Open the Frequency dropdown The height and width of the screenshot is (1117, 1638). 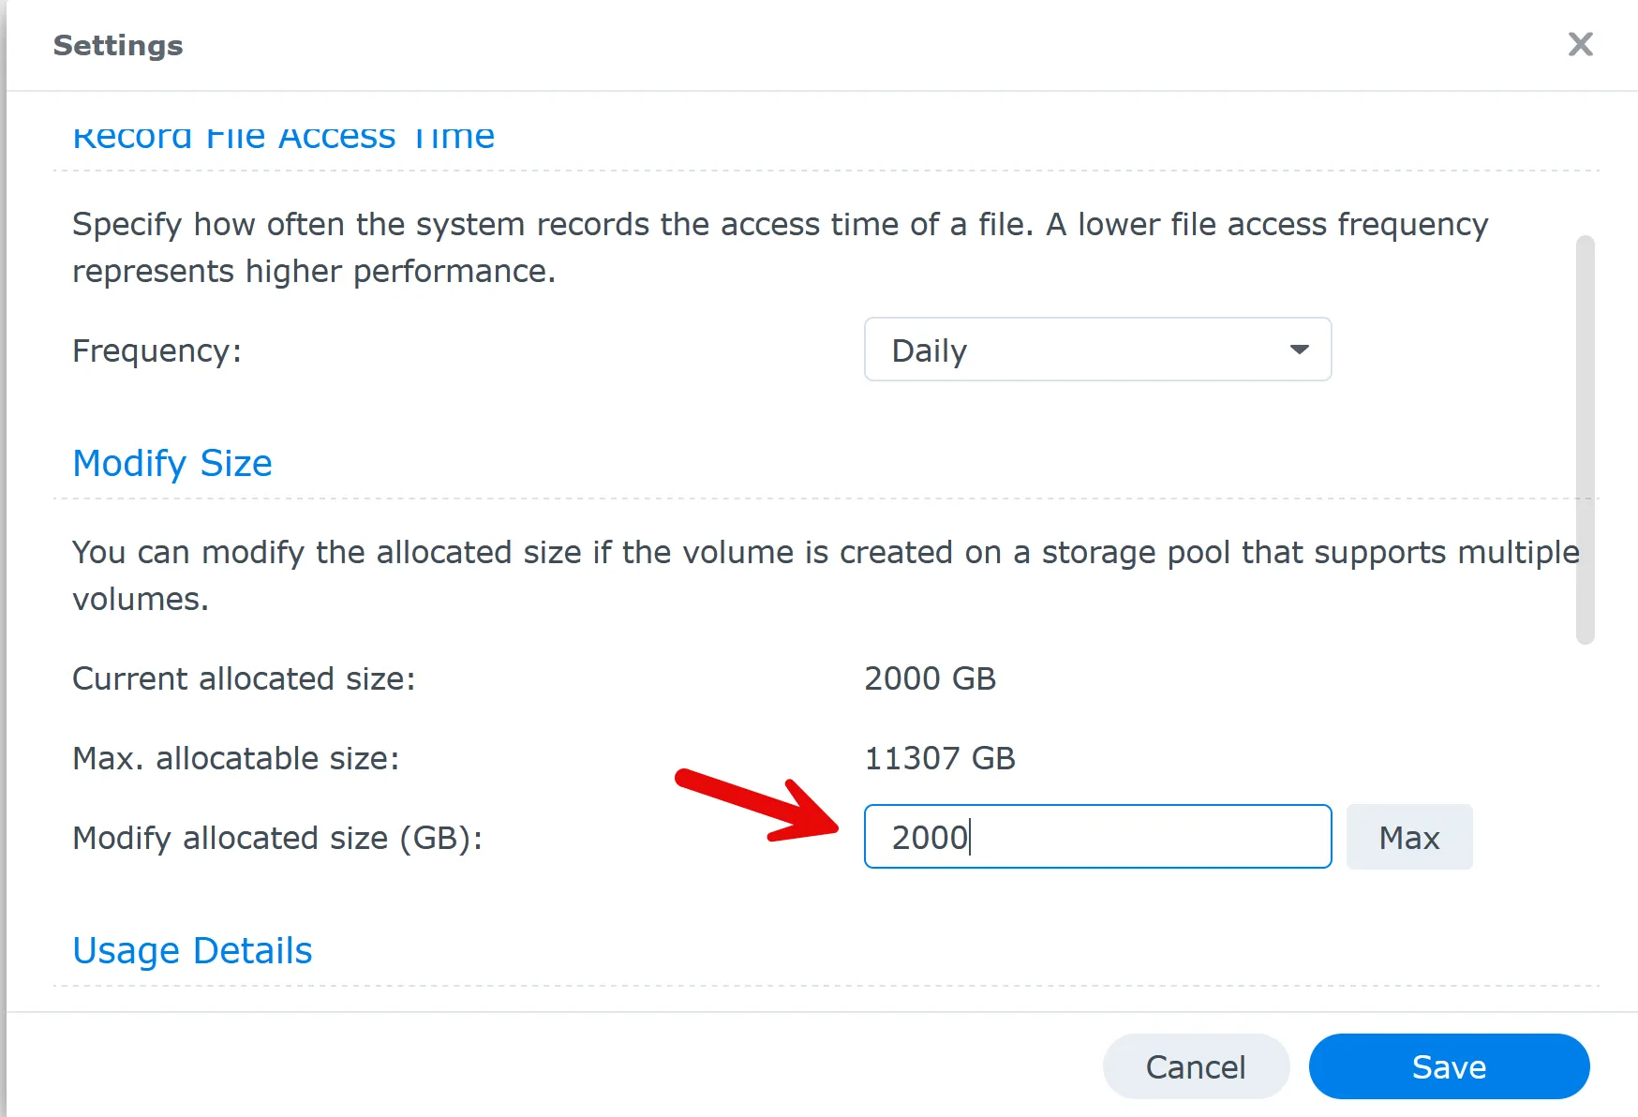pyautogui.click(x=1096, y=350)
